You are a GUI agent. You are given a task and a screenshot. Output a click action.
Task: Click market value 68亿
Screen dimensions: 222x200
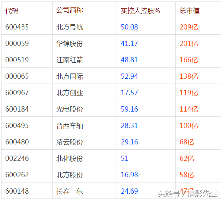point(187,142)
